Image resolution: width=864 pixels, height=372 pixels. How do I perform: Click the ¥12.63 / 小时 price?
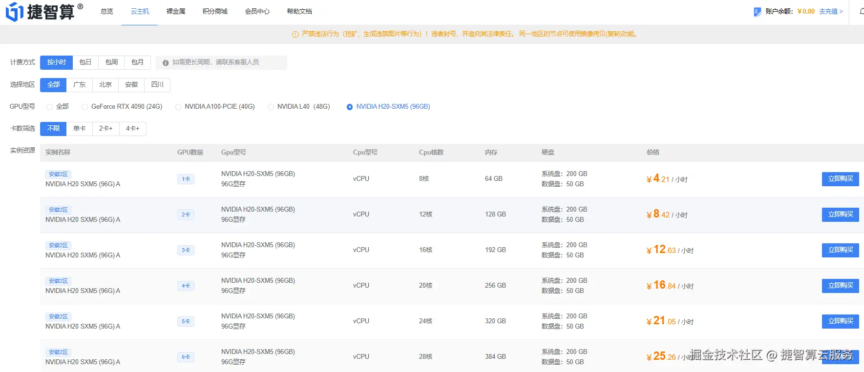pyautogui.click(x=670, y=250)
